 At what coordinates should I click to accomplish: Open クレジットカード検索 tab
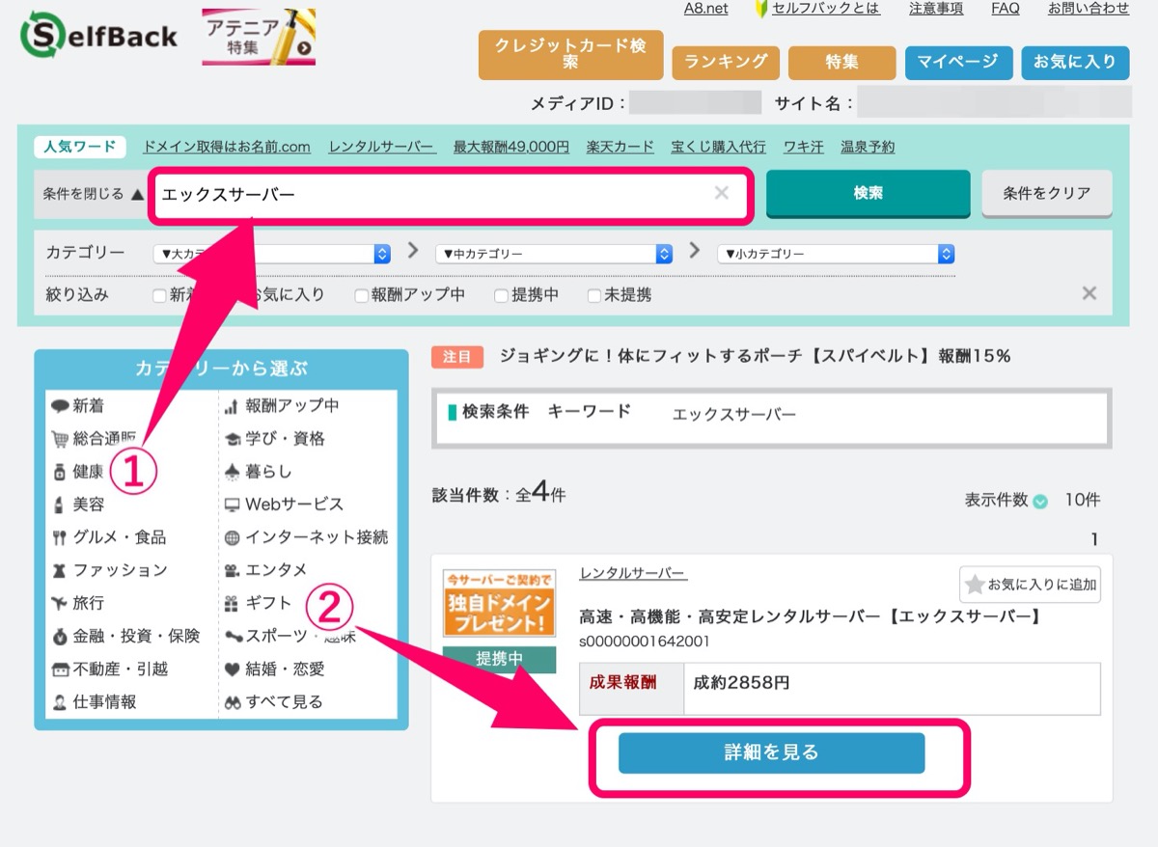click(570, 54)
